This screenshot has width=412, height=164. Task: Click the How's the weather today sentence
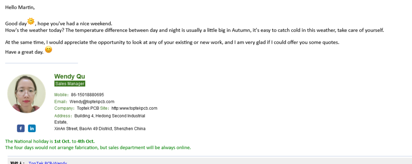coord(194,30)
